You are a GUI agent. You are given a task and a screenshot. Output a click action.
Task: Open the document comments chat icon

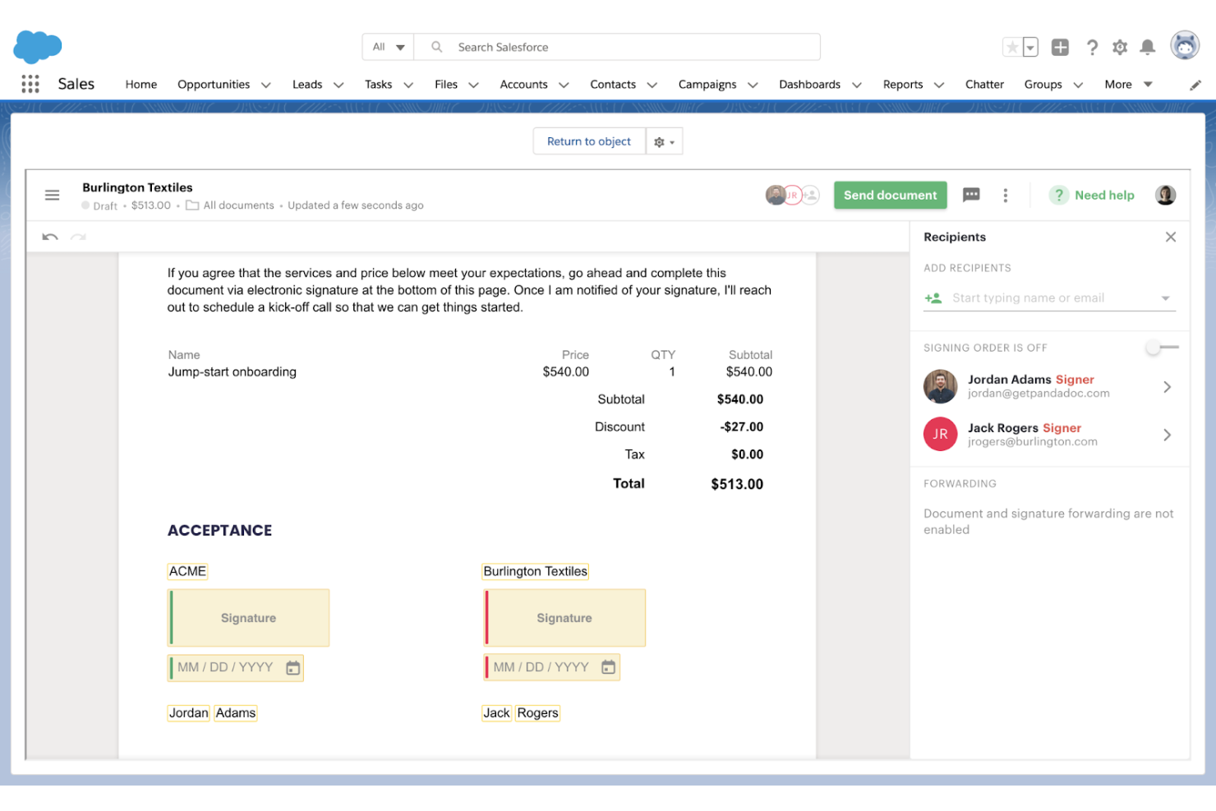tap(971, 195)
